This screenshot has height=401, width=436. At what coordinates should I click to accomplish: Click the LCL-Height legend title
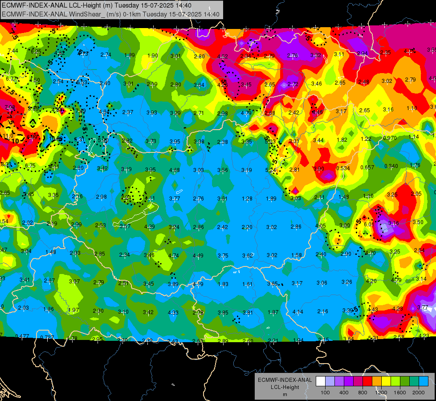tap(285, 387)
